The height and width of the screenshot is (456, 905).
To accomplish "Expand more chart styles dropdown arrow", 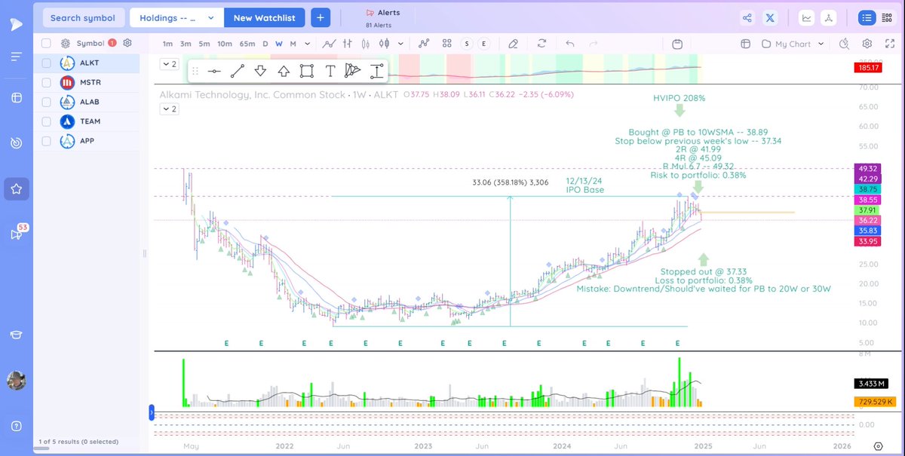I will [401, 44].
